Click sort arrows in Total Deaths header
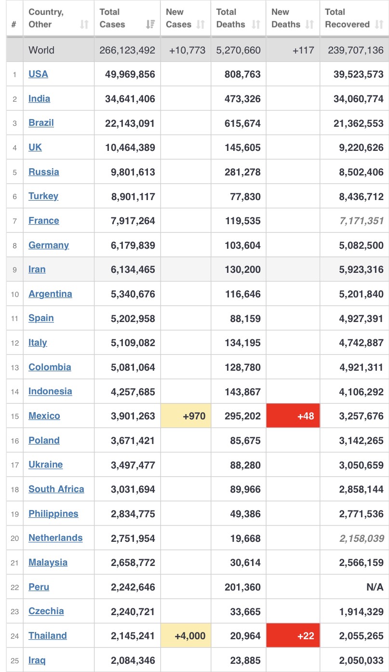The height and width of the screenshot is (672, 389). coord(256,25)
